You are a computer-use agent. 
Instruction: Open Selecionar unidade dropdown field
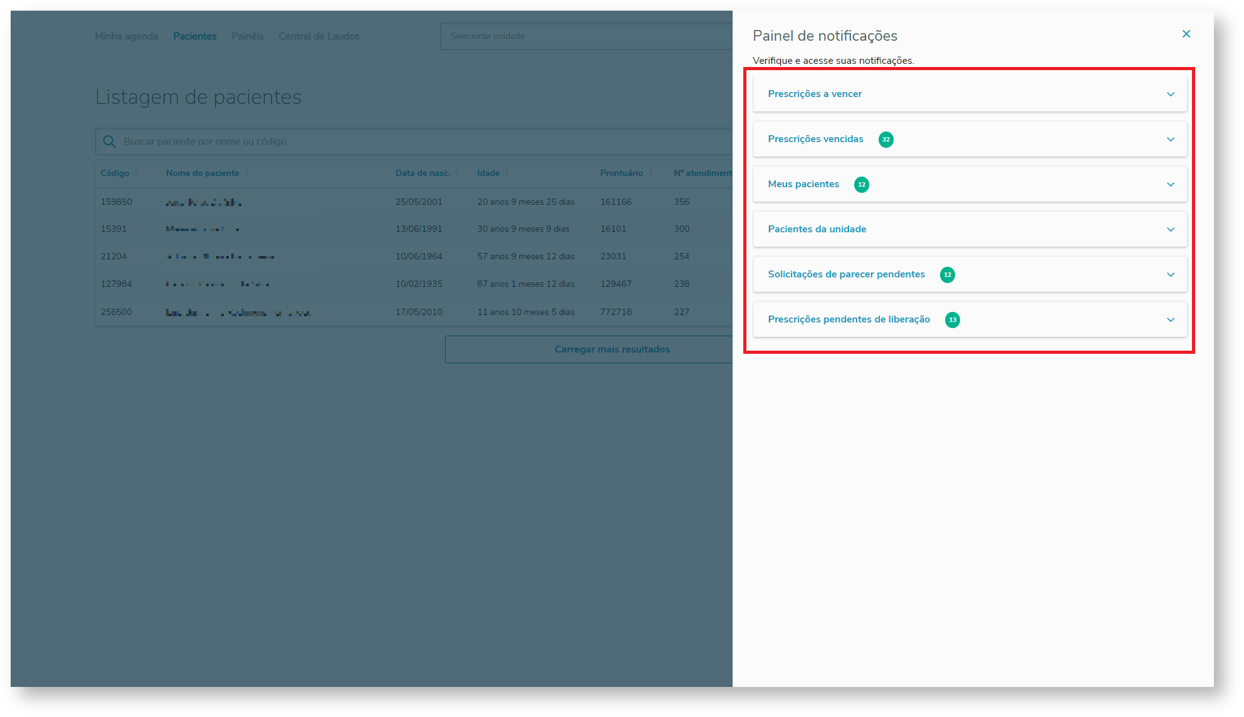586,36
